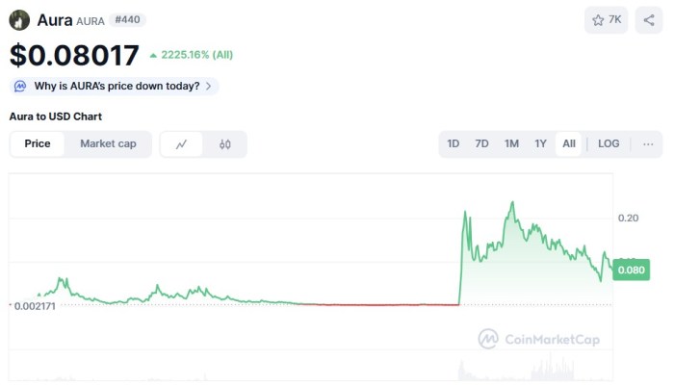This screenshot has width=674, height=386.
Task: Open the share icon button
Action: click(649, 20)
